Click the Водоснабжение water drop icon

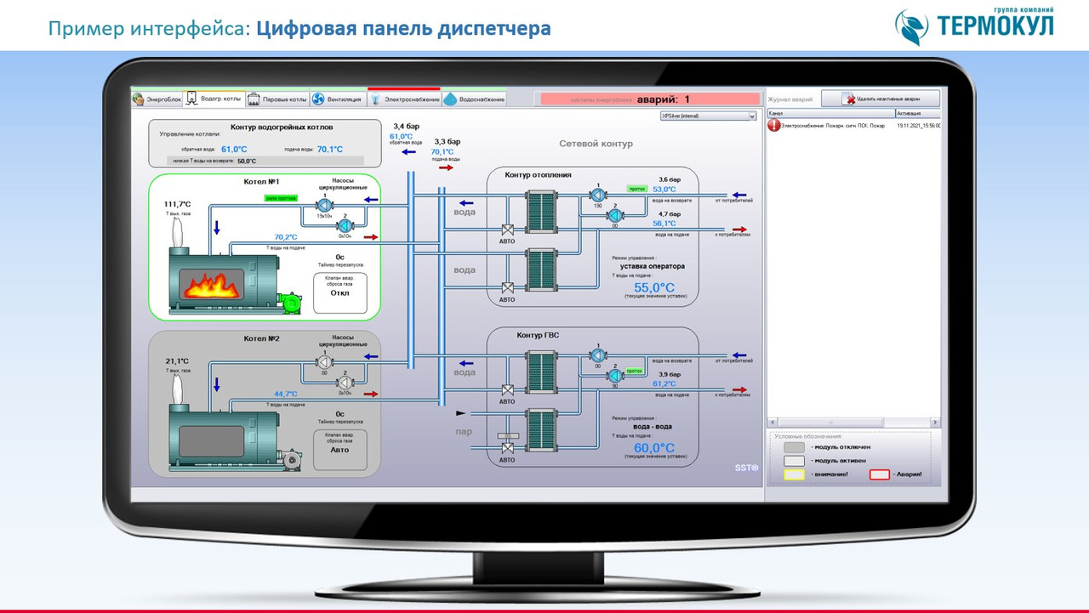pyautogui.click(x=450, y=99)
